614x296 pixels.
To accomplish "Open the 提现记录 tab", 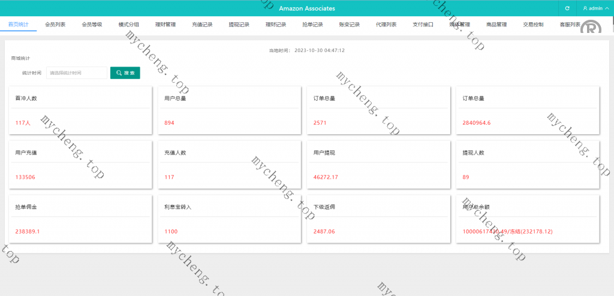I will [x=239, y=25].
